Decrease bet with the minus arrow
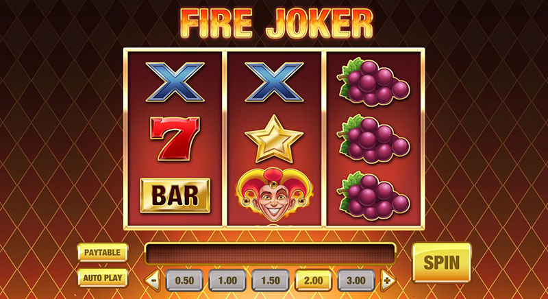 (153, 280)
